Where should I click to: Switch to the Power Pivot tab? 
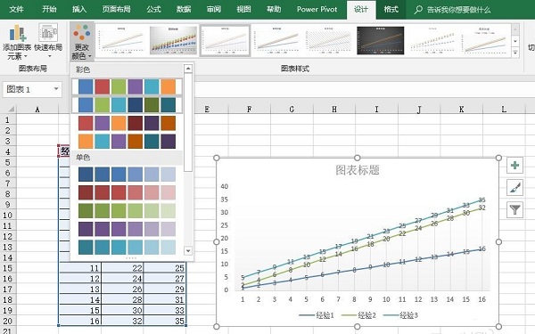tap(317, 10)
